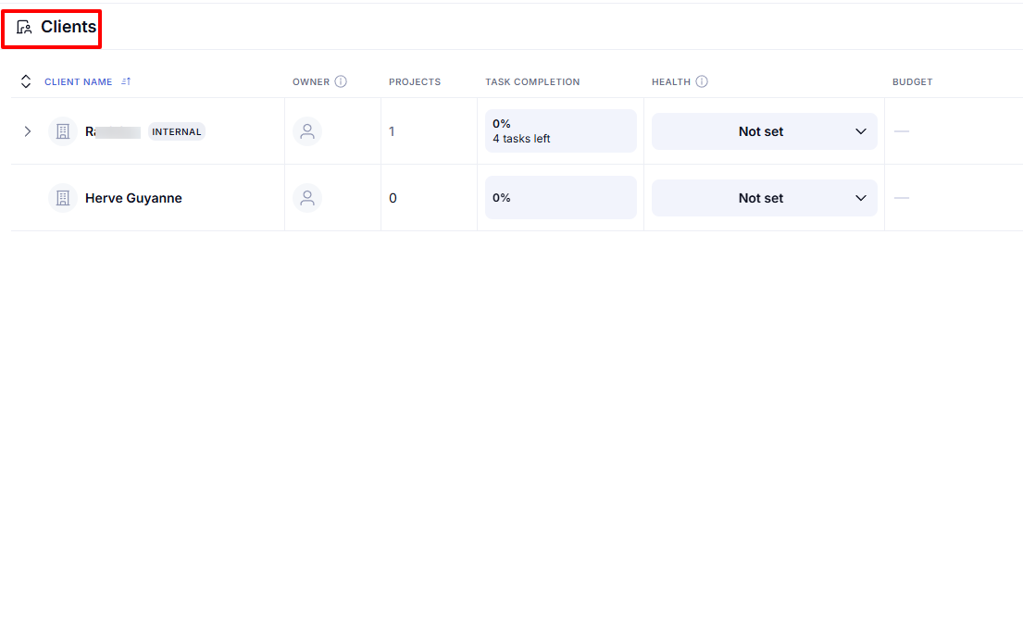Toggle the row sort control at the table's left edge
This screenshot has height=618, width=1023.
tap(26, 81)
